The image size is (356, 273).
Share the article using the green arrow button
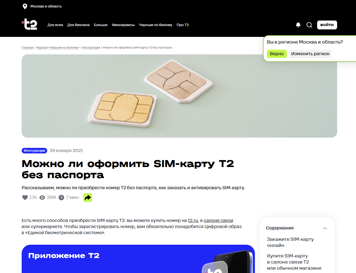tap(88, 198)
